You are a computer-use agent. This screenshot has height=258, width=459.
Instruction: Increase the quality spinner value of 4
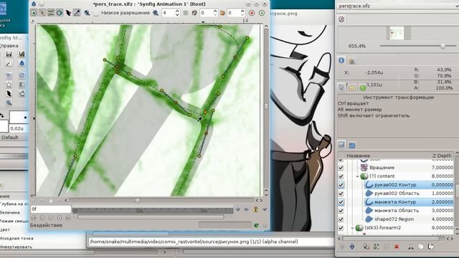coord(177,11)
